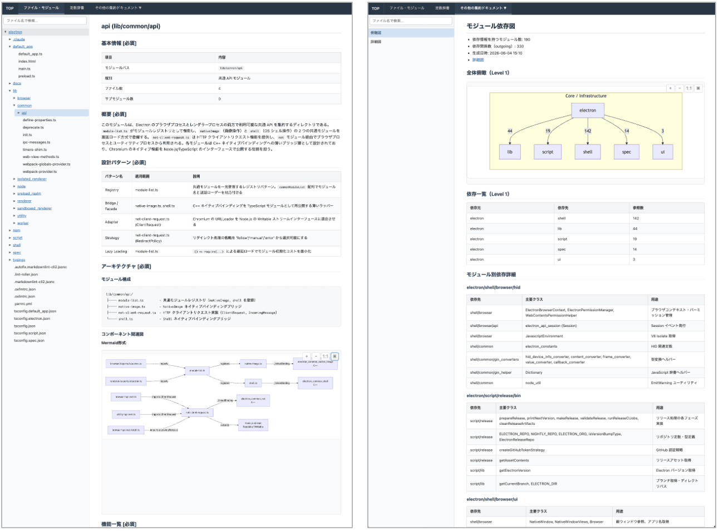Screen dimensions: 719x531
Task: Focus the file name search box, left window
Action: point(46,21)
